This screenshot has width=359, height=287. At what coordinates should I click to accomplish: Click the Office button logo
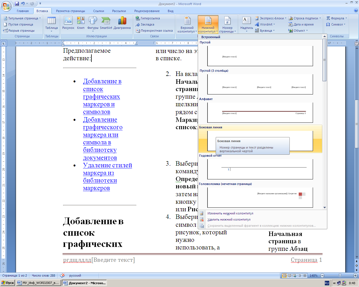pos(6,6)
